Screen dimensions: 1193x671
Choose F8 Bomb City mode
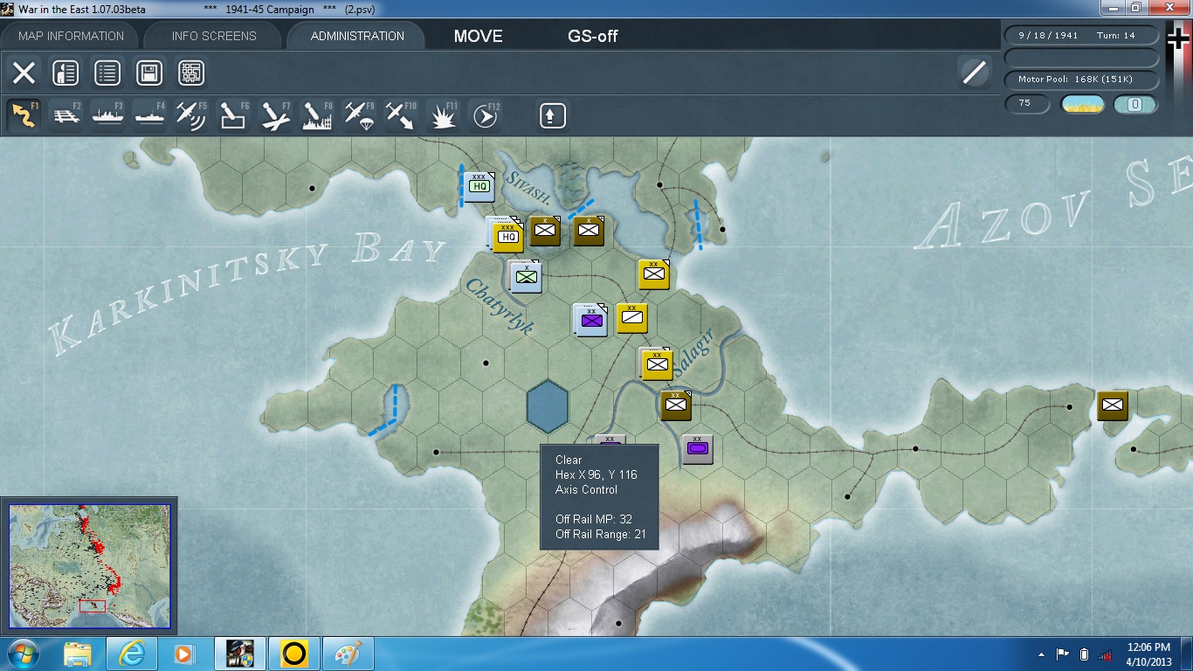[318, 115]
